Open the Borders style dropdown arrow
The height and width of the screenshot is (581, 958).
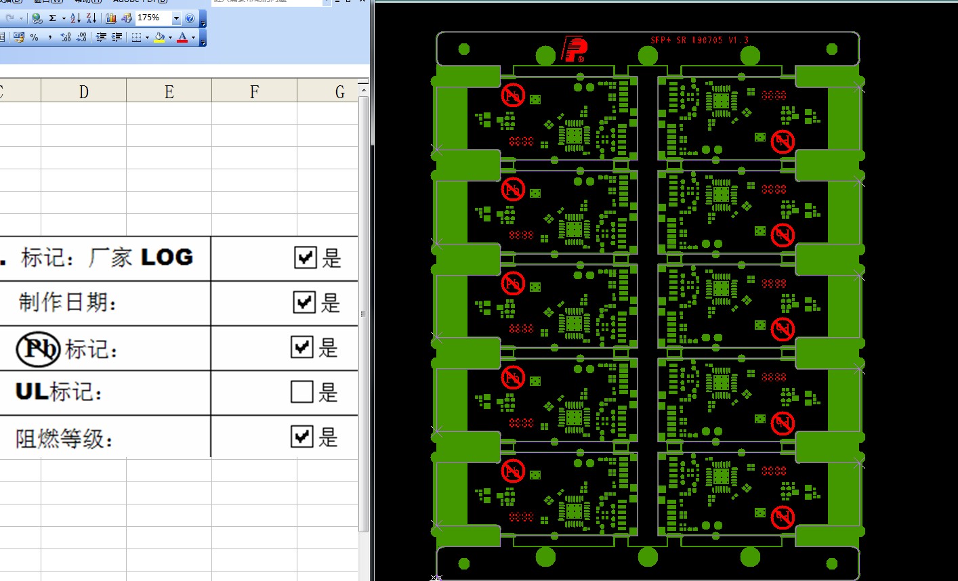147,37
